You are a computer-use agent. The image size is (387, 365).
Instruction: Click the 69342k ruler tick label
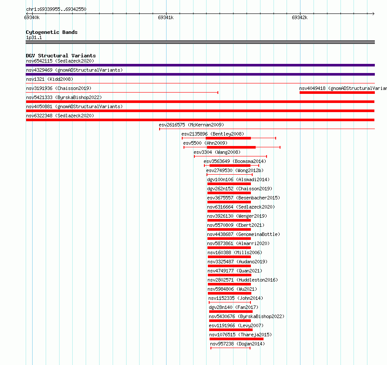tap(300, 17)
